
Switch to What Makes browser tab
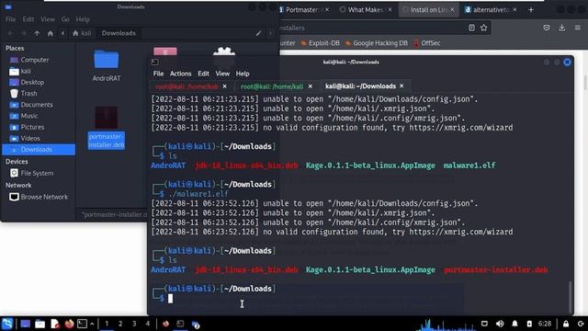(x=365, y=10)
